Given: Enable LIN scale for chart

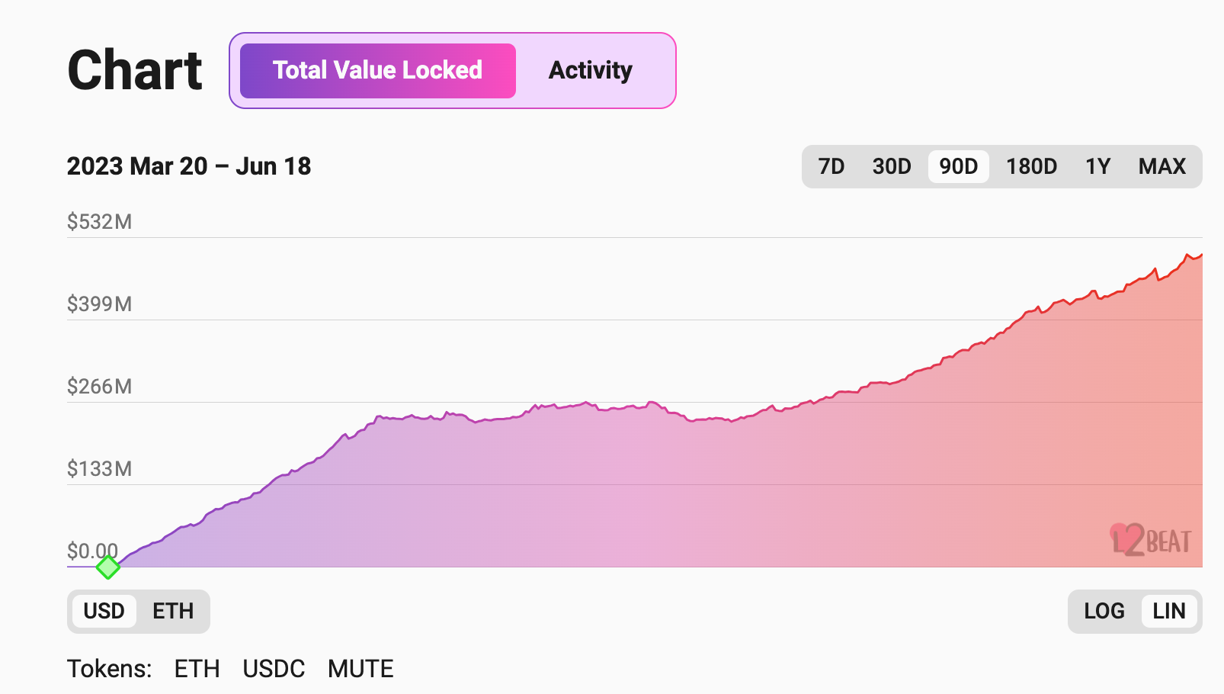Looking at the screenshot, I should pyautogui.click(x=1169, y=611).
